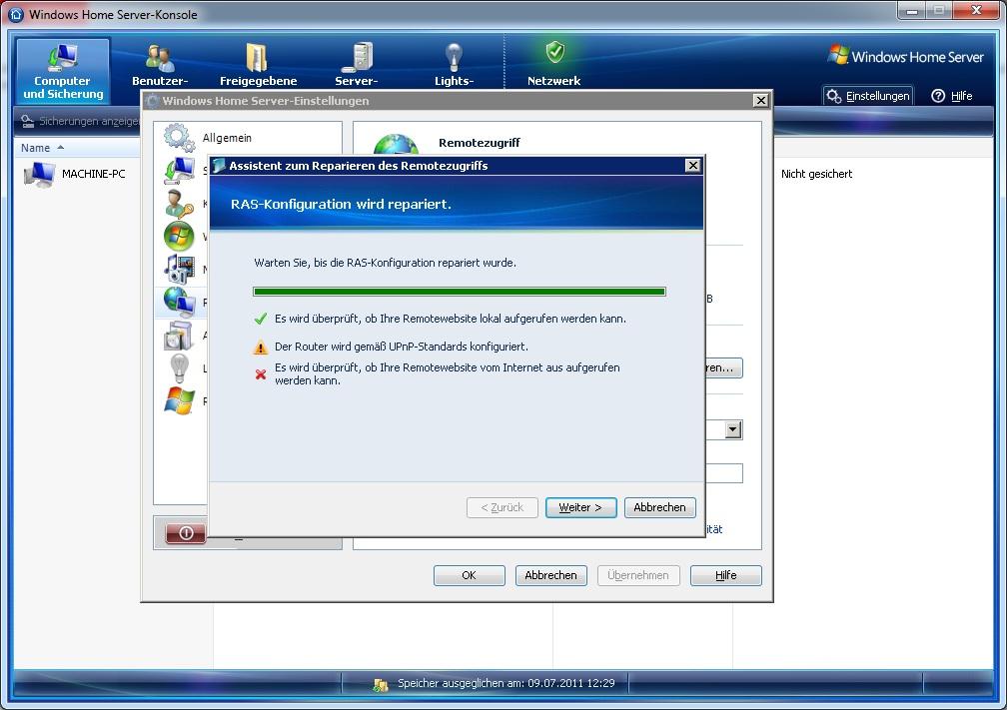Select the MACHINE-PC computer icon
The height and width of the screenshot is (710, 1007).
pyautogui.click(x=39, y=174)
